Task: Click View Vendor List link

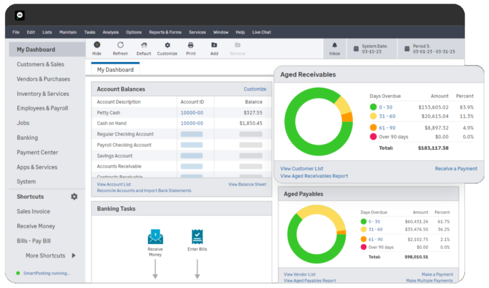Action: (x=299, y=274)
